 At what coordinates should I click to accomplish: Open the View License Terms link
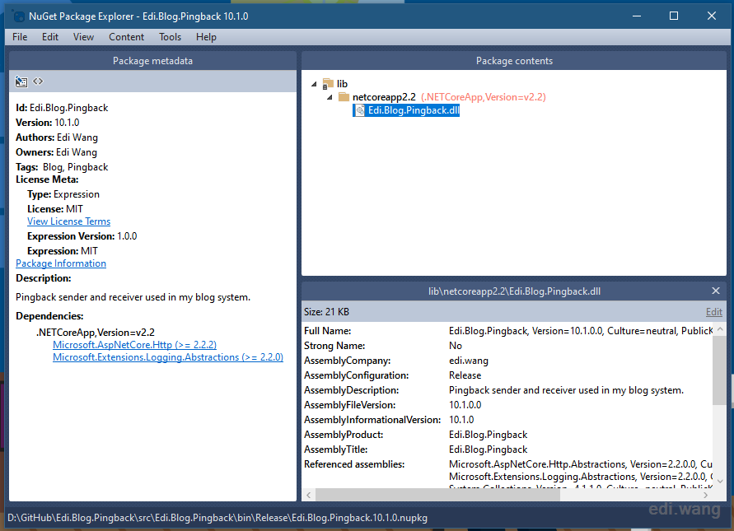pyautogui.click(x=69, y=221)
